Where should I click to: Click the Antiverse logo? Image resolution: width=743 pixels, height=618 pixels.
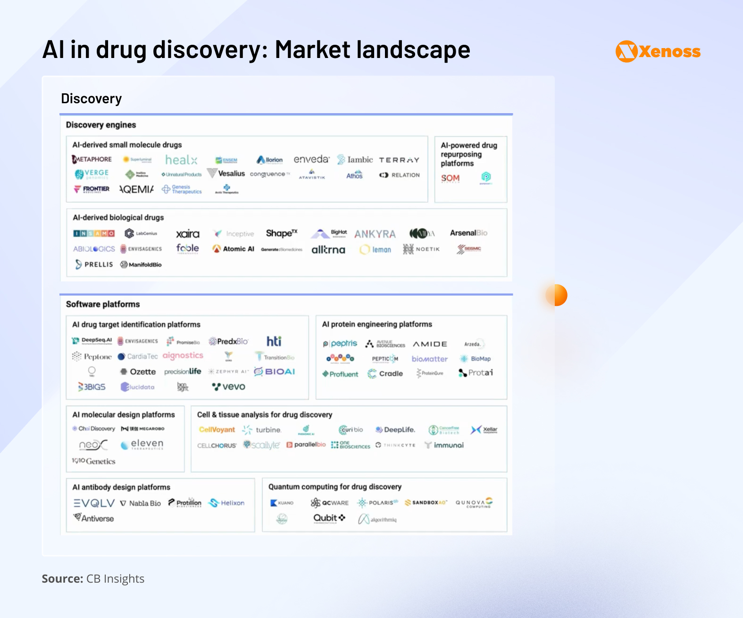(x=93, y=518)
